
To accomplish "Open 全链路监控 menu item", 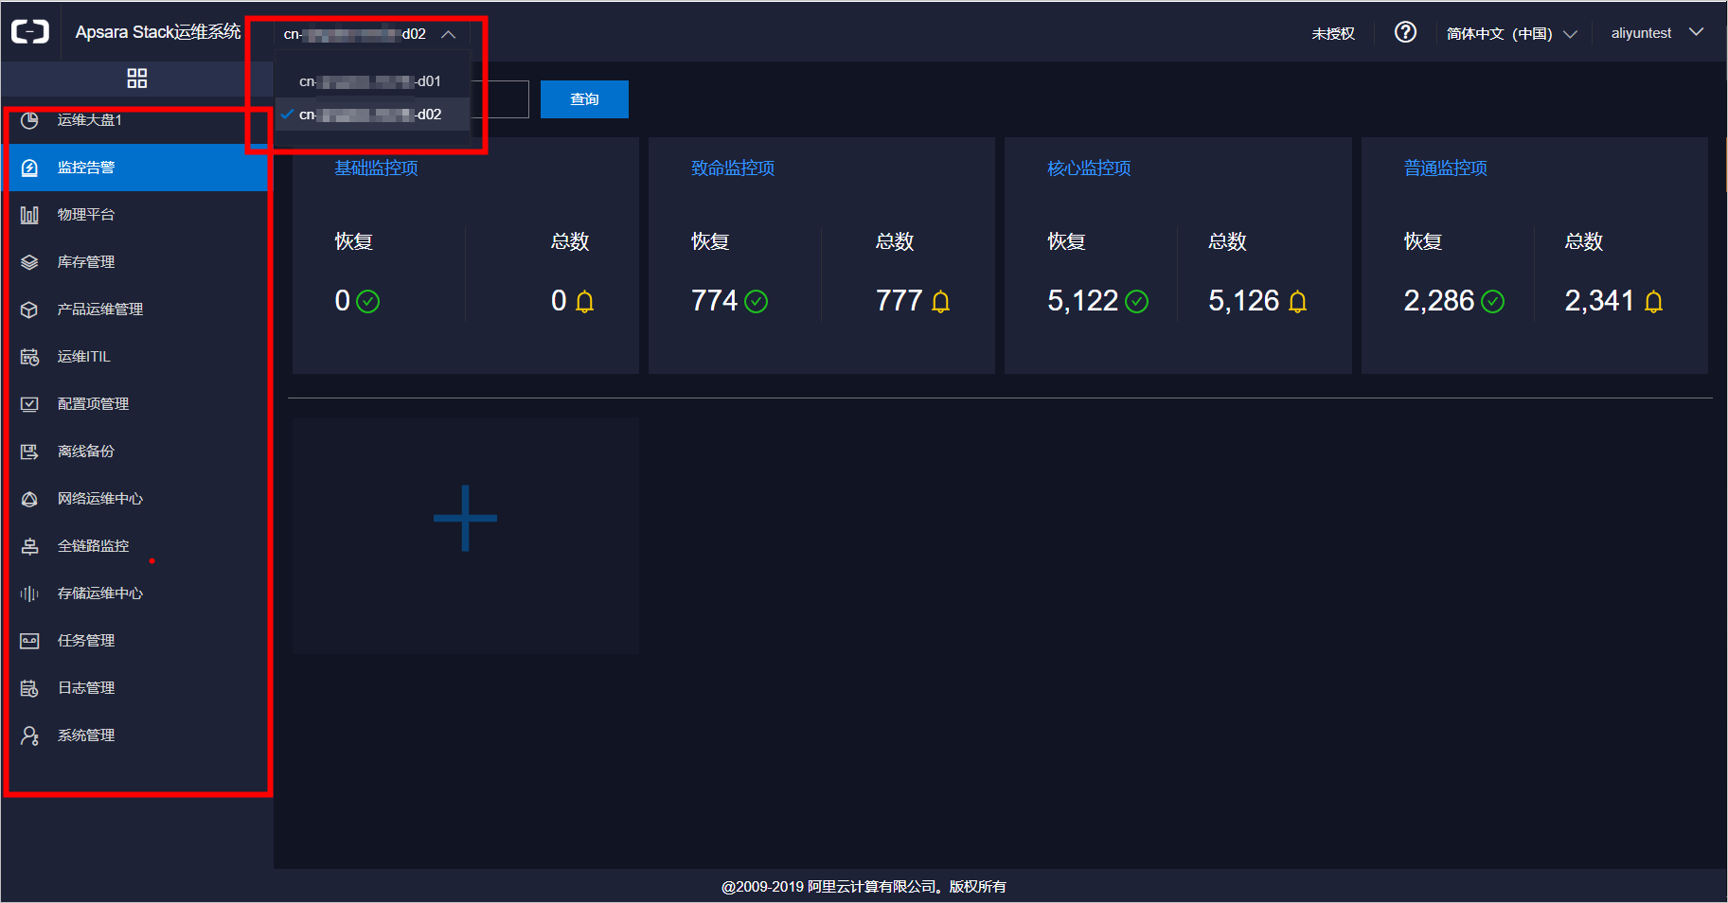I will coord(137,546).
